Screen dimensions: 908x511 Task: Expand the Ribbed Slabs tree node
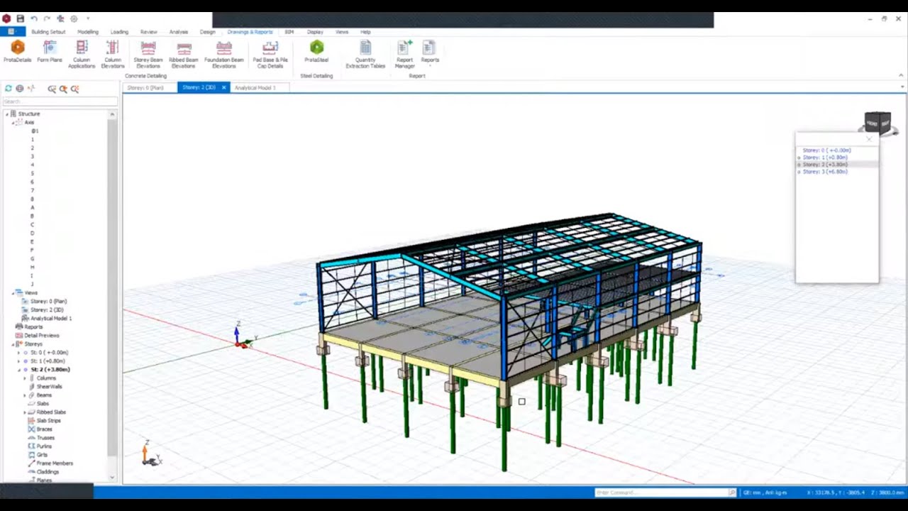pyautogui.click(x=25, y=412)
